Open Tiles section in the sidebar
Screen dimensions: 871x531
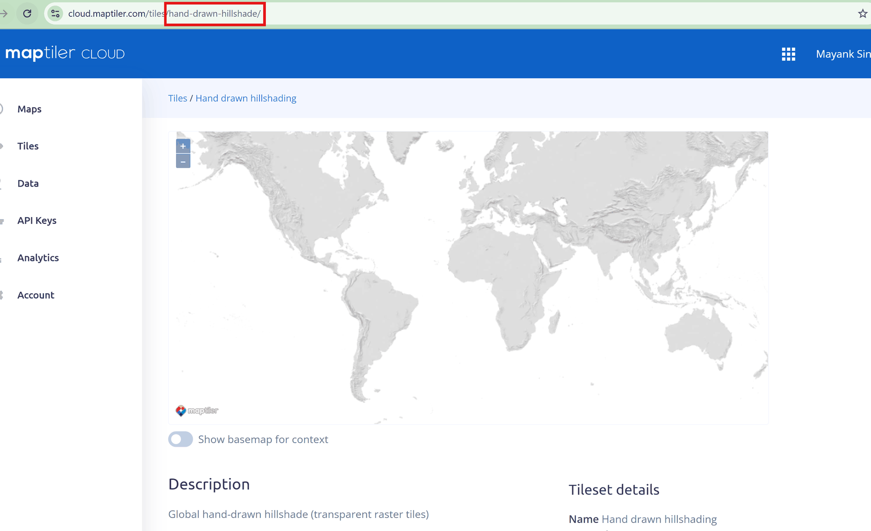point(28,146)
